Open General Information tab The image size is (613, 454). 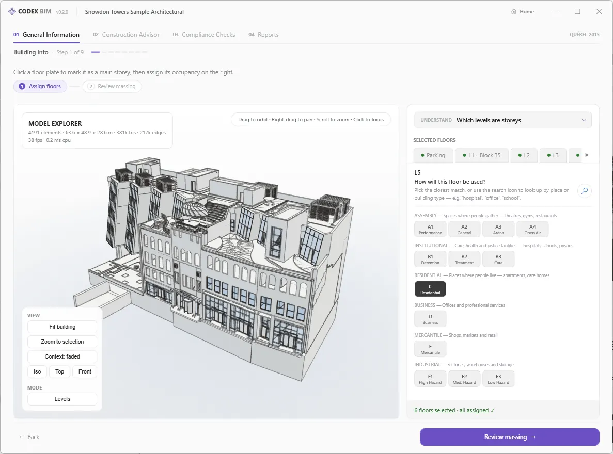point(46,35)
